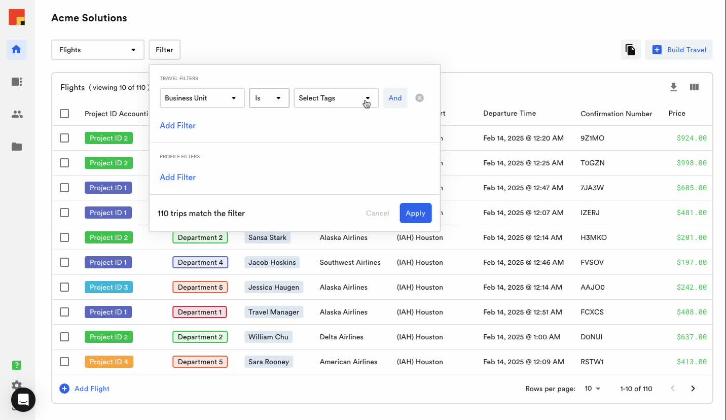The width and height of the screenshot is (726, 420).
Task: Remove the Business Unit filter row
Action: tap(419, 98)
